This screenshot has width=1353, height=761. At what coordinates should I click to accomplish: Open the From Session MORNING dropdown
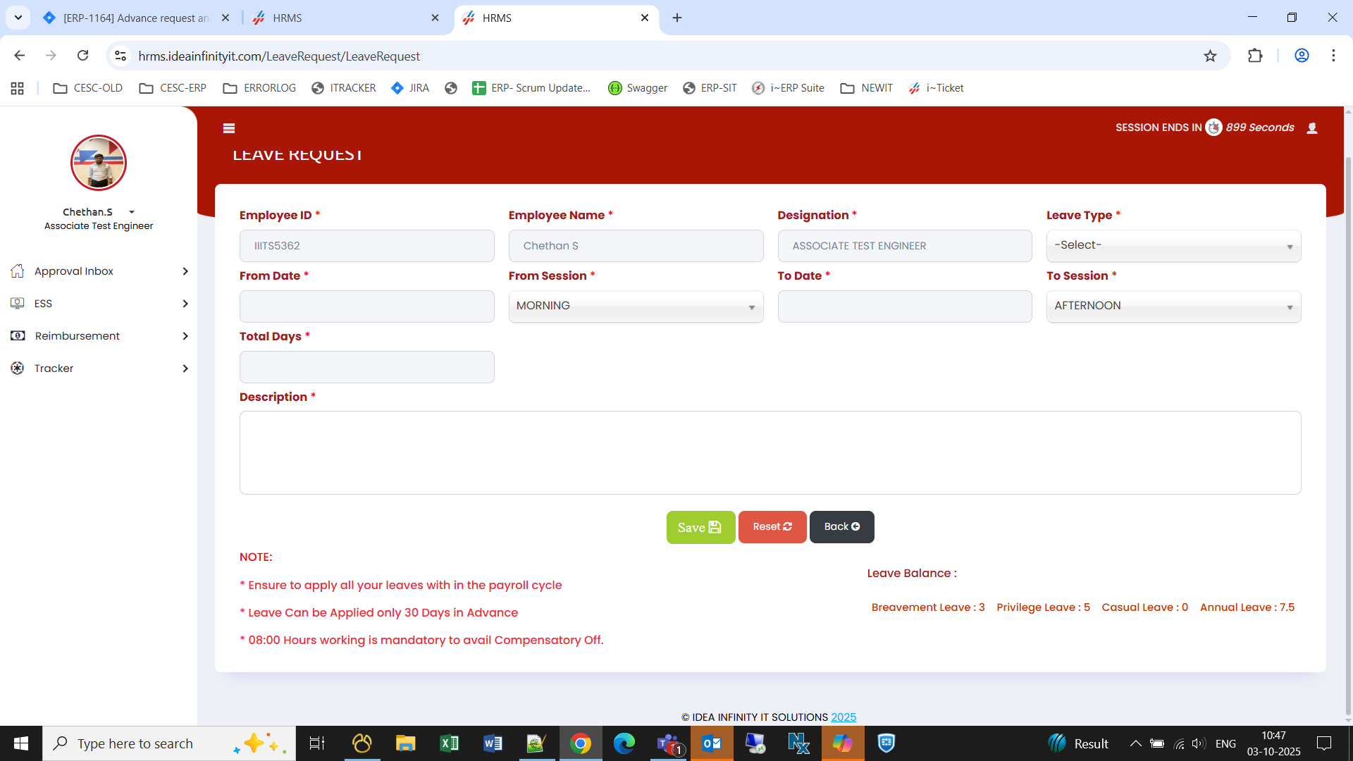[636, 307]
